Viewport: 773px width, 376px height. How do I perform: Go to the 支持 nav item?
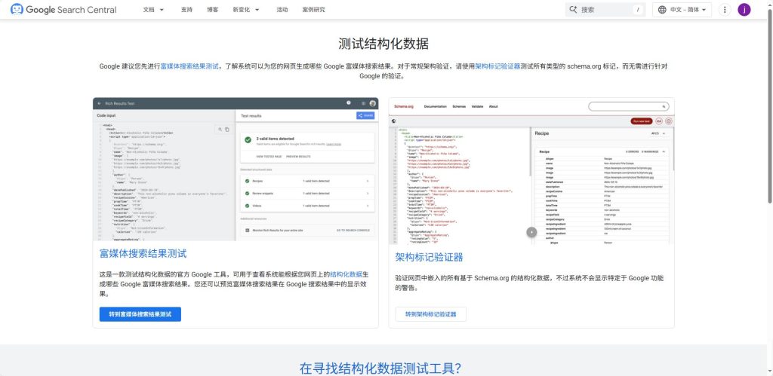click(187, 10)
